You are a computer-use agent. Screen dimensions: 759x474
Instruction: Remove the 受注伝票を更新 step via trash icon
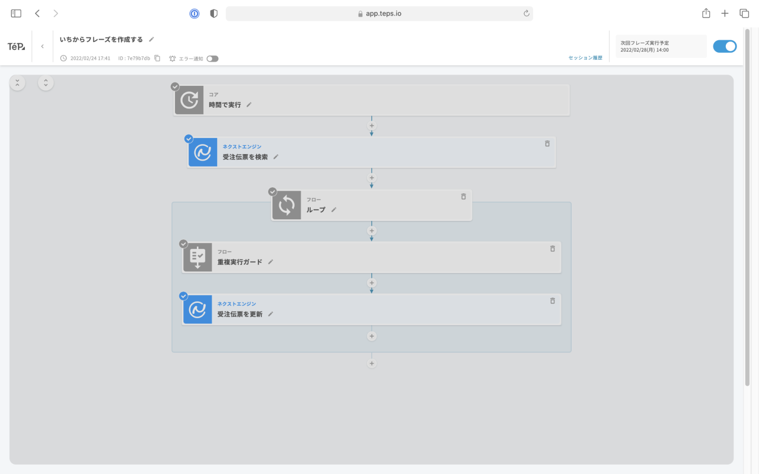coord(552,301)
